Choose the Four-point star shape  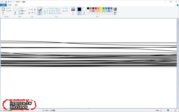pos(47,13)
